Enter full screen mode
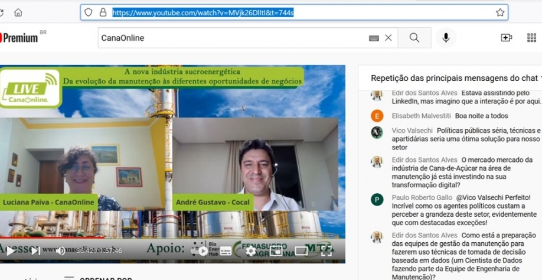The image size is (542, 280). (326, 250)
